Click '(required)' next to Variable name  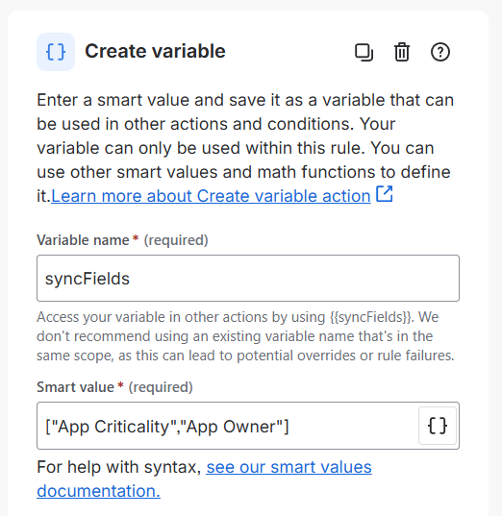pos(176,240)
